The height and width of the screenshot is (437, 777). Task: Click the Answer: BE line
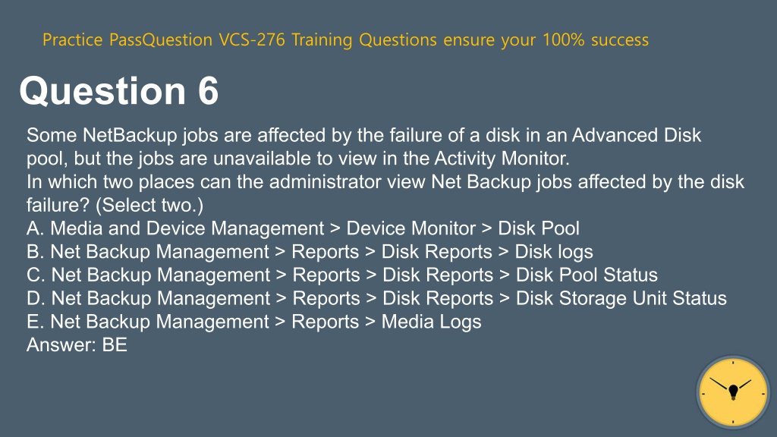[77, 345]
